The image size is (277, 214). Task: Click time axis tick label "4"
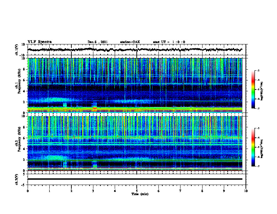coord(115,191)
